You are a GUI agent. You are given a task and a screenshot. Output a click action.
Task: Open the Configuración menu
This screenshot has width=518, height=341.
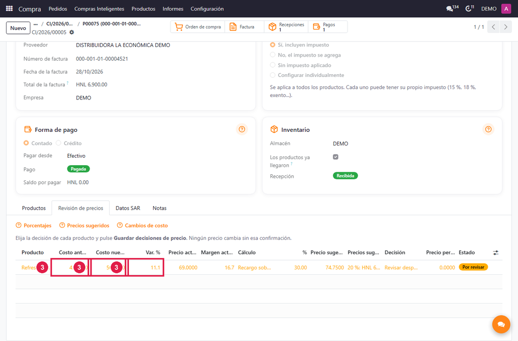point(207,9)
